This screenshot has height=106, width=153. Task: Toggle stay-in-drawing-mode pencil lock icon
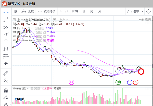[x=6, y=98]
